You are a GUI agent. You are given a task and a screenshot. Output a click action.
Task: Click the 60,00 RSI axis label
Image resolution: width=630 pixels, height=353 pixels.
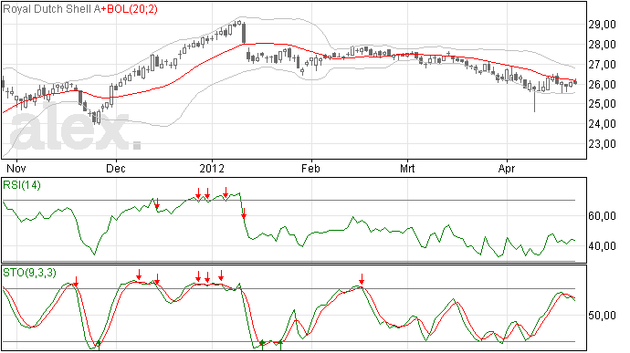point(602,216)
